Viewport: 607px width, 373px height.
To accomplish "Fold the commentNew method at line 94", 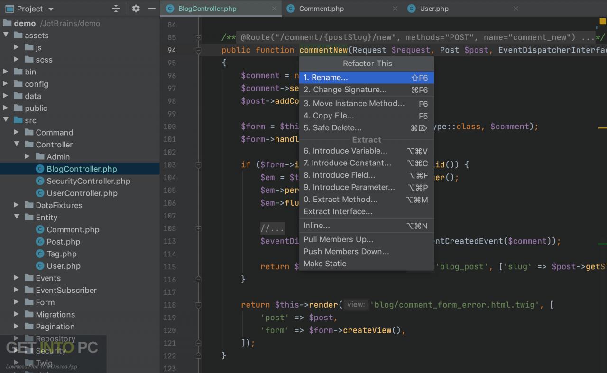I will [x=199, y=50].
